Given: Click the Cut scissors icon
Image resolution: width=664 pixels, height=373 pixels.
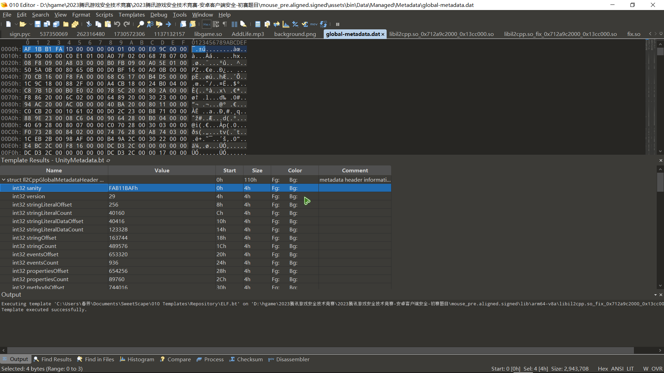Looking at the screenshot, I should pos(89,24).
